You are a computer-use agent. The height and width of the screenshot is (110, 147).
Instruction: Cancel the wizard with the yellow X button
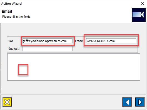(x=7, y=102)
